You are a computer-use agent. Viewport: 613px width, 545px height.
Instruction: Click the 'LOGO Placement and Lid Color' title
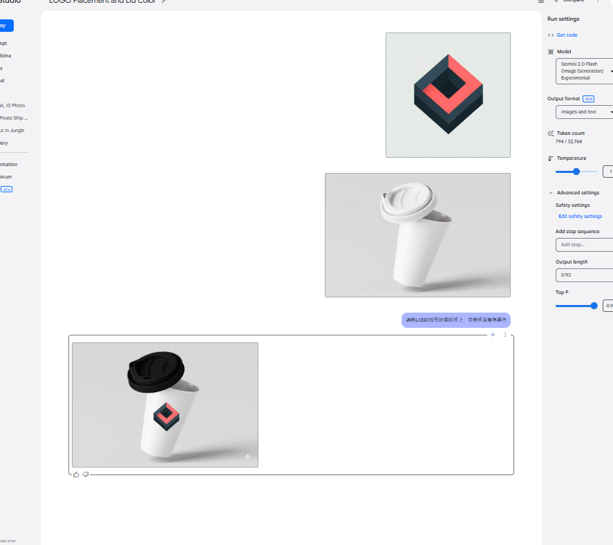click(102, 1)
